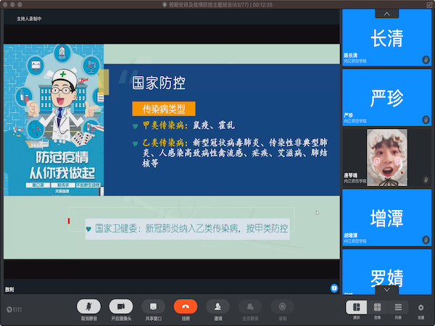This screenshot has width=435, height=326.
Task: Select 唐琴晴 video tile
Action: [386, 157]
